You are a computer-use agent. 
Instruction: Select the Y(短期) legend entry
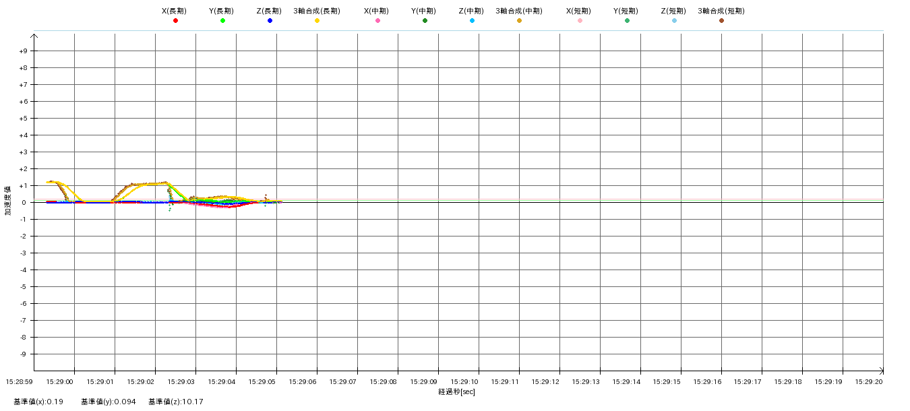point(626,11)
